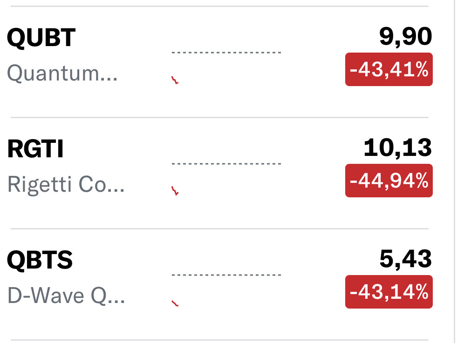The image size is (464, 343).
Task: Click the red sparkline in the QBTS row
Action: click(x=175, y=303)
